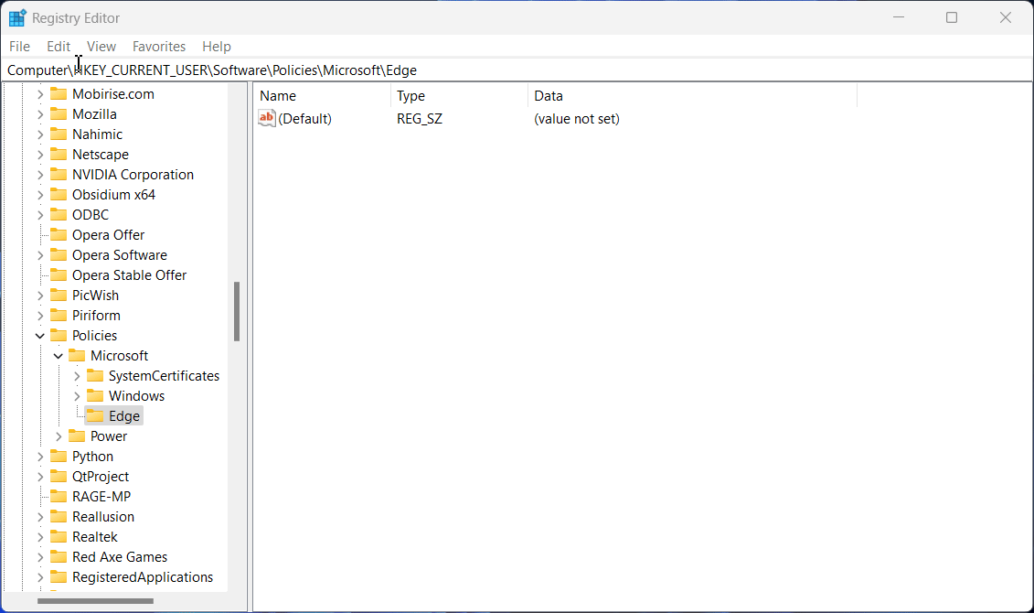The image size is (1034, 613).
Task: Select the Python key label
Action: click(92, 457)
